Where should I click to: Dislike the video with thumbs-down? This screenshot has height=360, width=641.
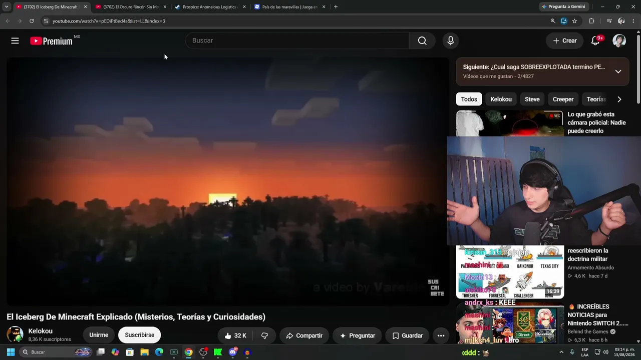264,335
